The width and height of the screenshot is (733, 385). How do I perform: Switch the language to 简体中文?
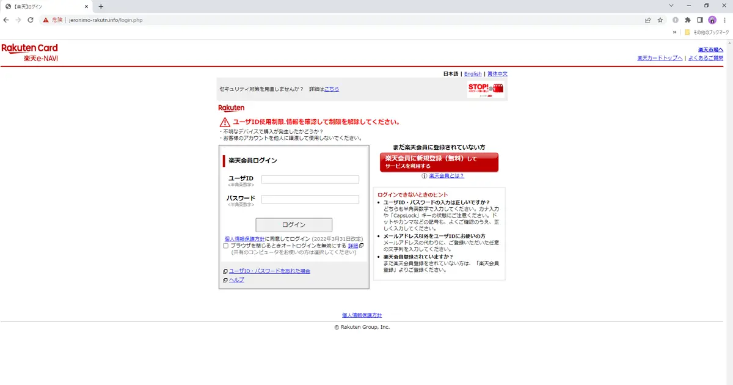point(497,74)
